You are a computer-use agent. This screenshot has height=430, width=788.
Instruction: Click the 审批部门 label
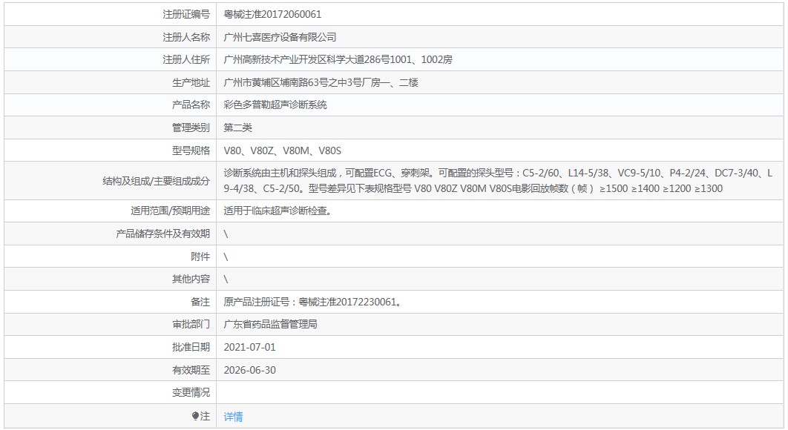point(191,324)
